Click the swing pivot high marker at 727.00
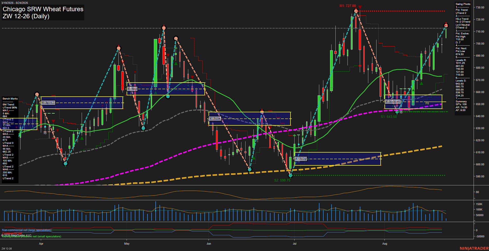 (356, 11)
